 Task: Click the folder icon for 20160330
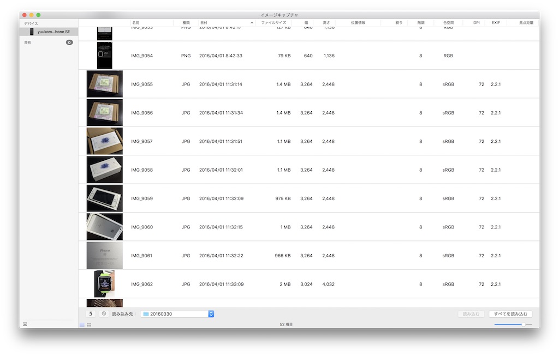click(146, 314)
